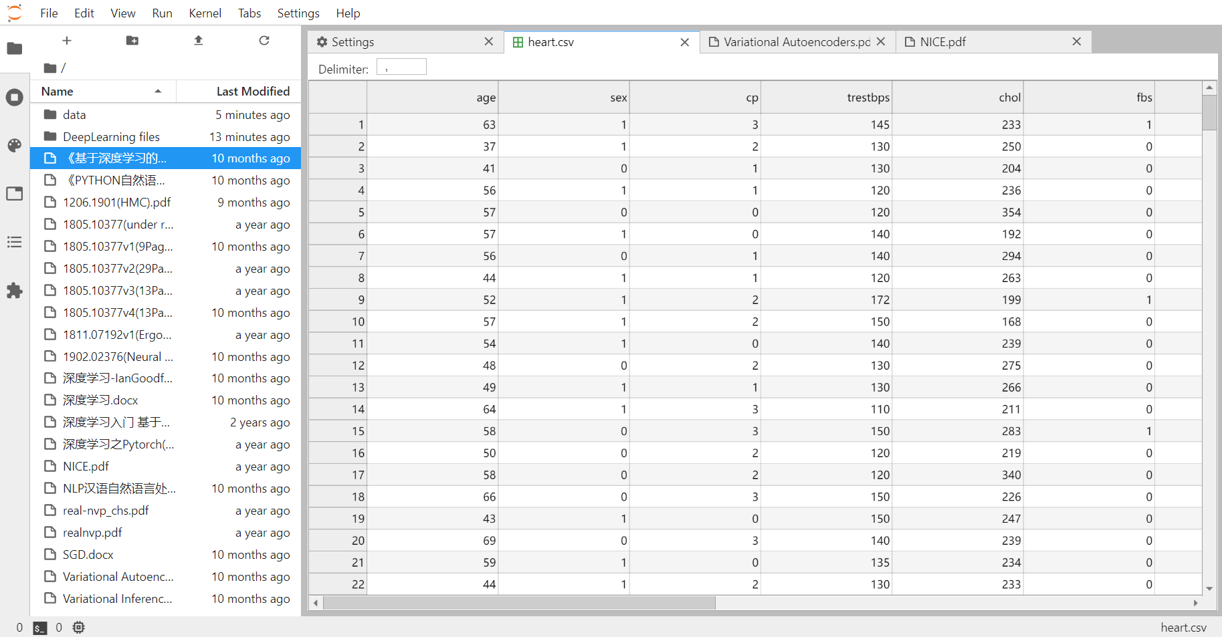
Task: Collapse the Name column sort arrow
Action: (158, 91)
